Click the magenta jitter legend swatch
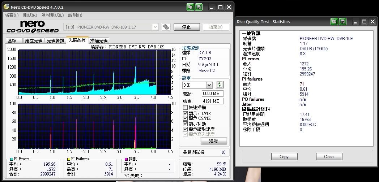 [x=126, y=159]
